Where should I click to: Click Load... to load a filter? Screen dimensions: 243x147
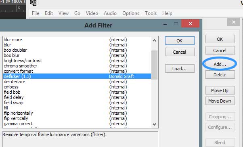(180, 69)
